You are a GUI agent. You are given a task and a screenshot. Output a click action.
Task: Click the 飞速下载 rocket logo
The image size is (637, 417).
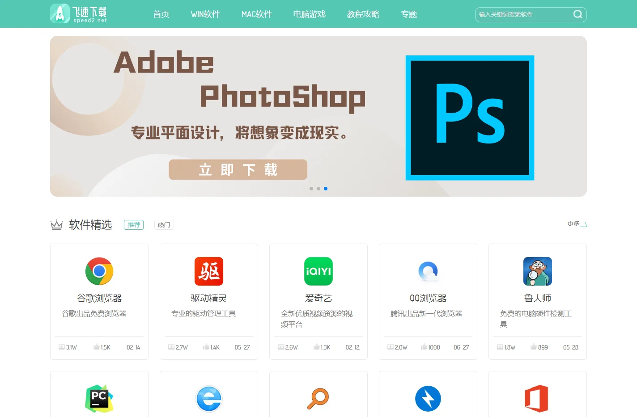78,13
